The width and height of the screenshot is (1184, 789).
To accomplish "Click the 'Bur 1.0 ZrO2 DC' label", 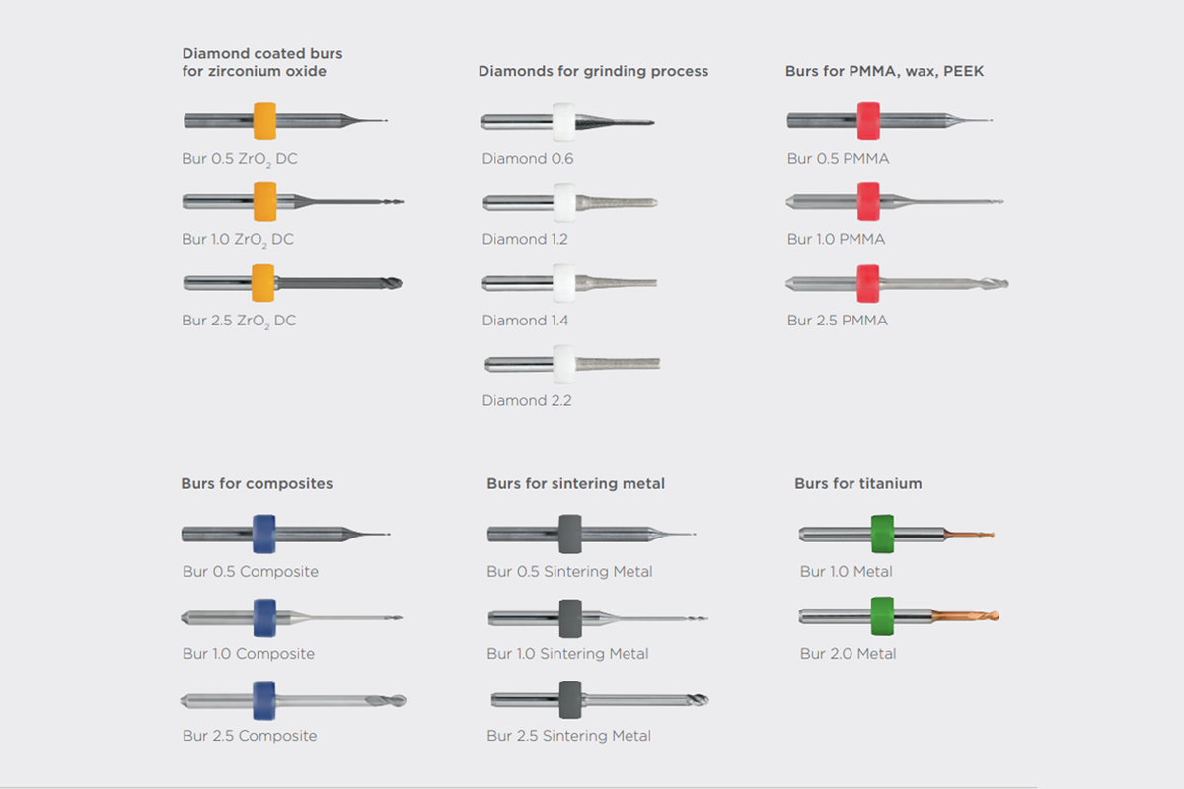I will (x=238, y=240).
